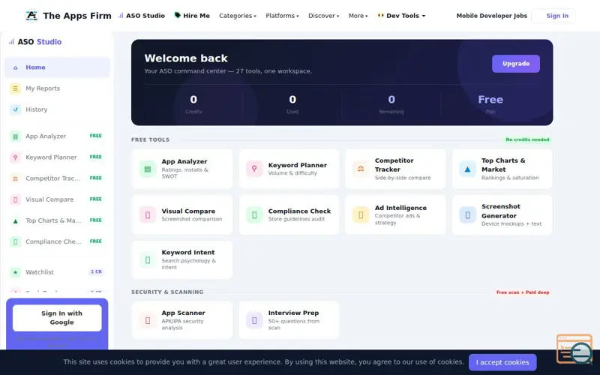Screen dimensions: 600x375
Task: Click the App Scanner card icon
Action: (x=148, y=320)
